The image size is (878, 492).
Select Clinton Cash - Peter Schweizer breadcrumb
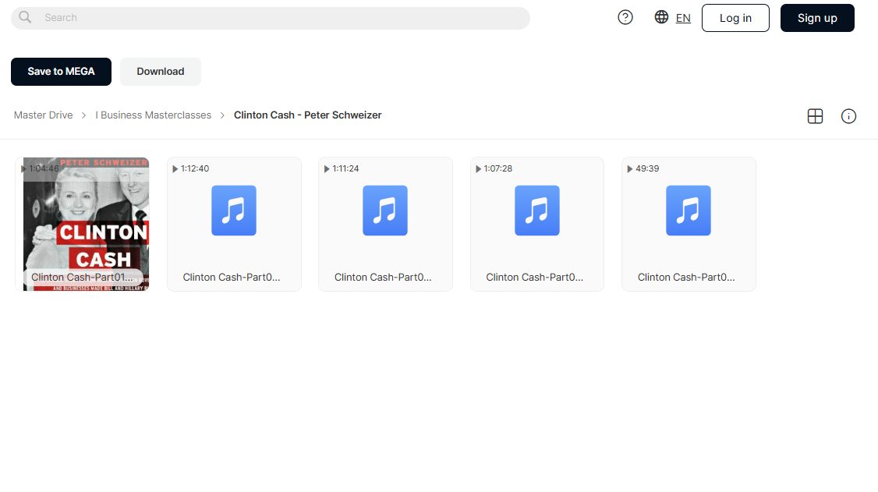tap(307, 115)
